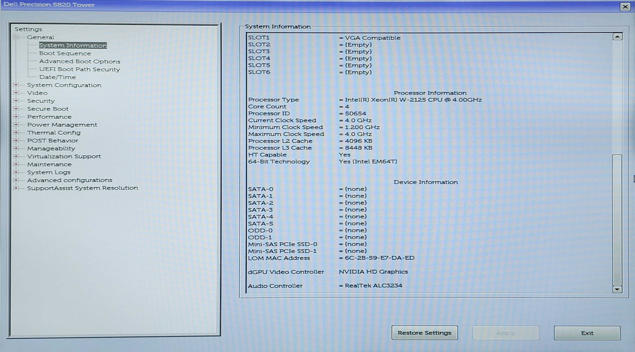Select the Date/Time item
The width and height of the screenshot is (635, 352).
click(57, 77)
